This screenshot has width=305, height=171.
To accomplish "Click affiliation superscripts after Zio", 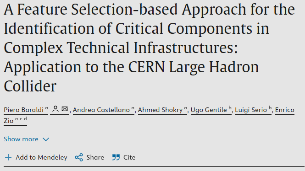I will point(21,119).
